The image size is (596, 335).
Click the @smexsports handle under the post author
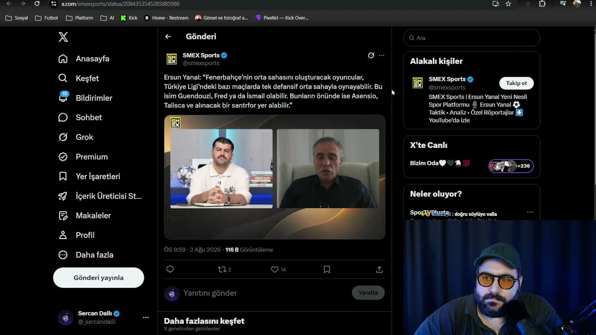(x=201, y=63)
